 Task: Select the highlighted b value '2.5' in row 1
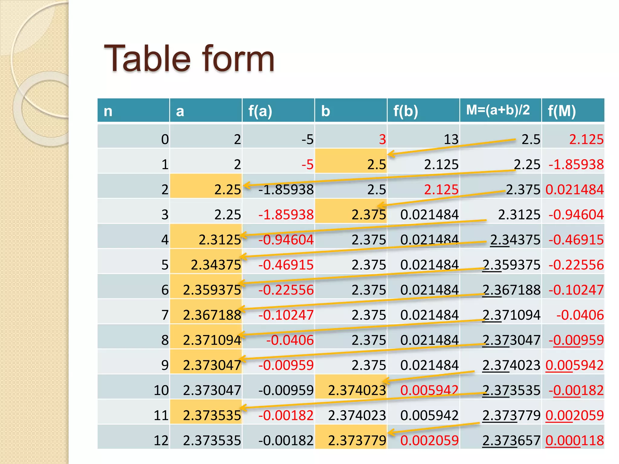tap(377, 164)
